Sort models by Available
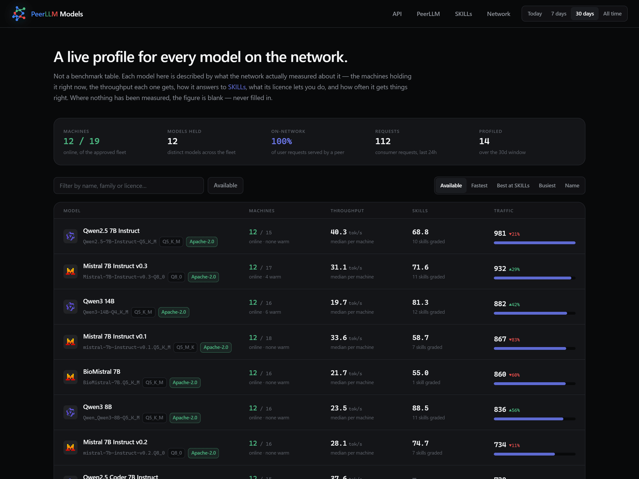 [x=451, y=186]
